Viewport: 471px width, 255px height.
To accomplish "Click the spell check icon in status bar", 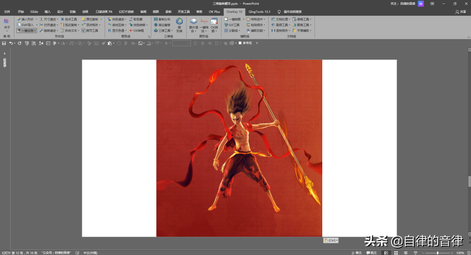I will pos(77,253).
